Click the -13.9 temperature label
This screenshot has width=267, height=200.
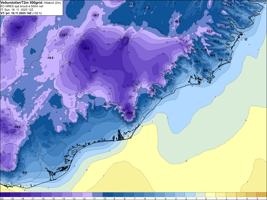[x=50, y=58]
